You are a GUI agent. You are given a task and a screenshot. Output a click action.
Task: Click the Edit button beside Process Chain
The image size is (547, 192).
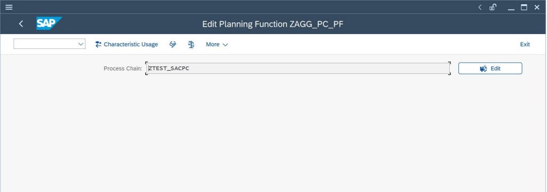tap(490, 69)
